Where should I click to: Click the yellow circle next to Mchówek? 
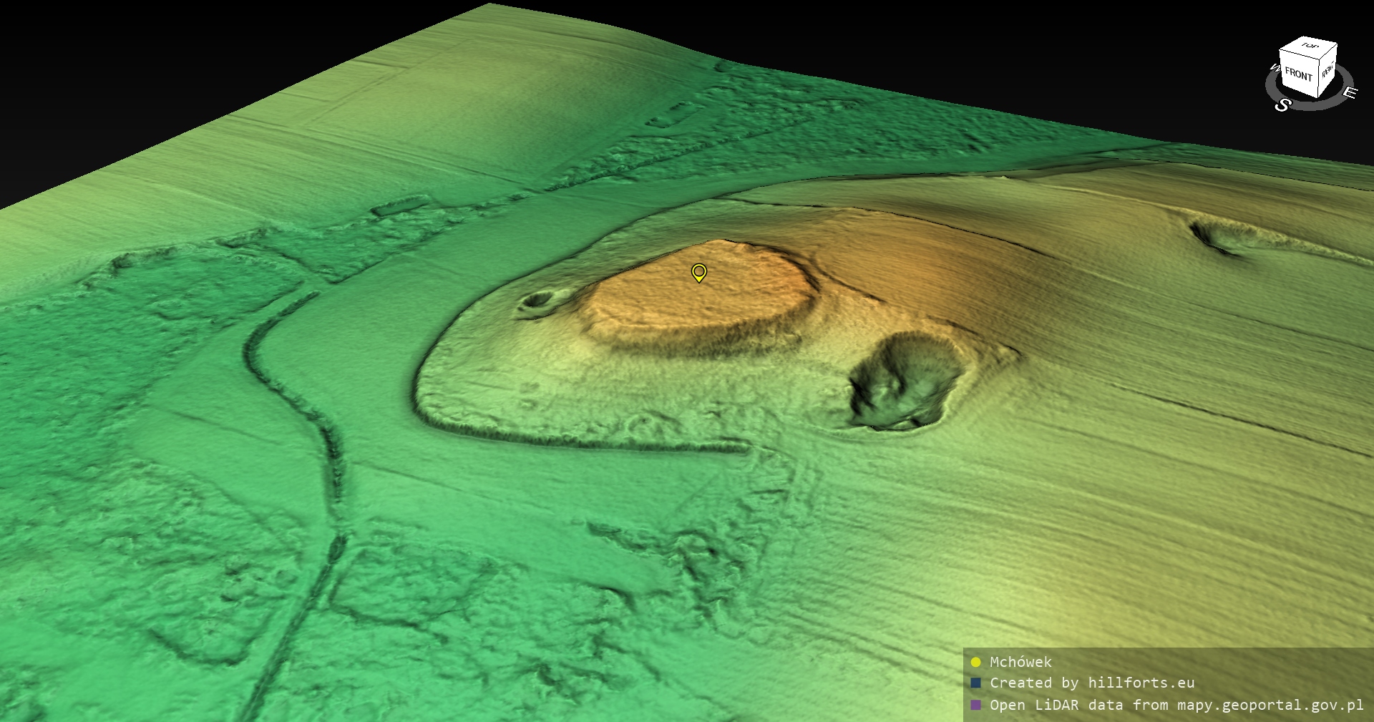[x=975, y=662]
